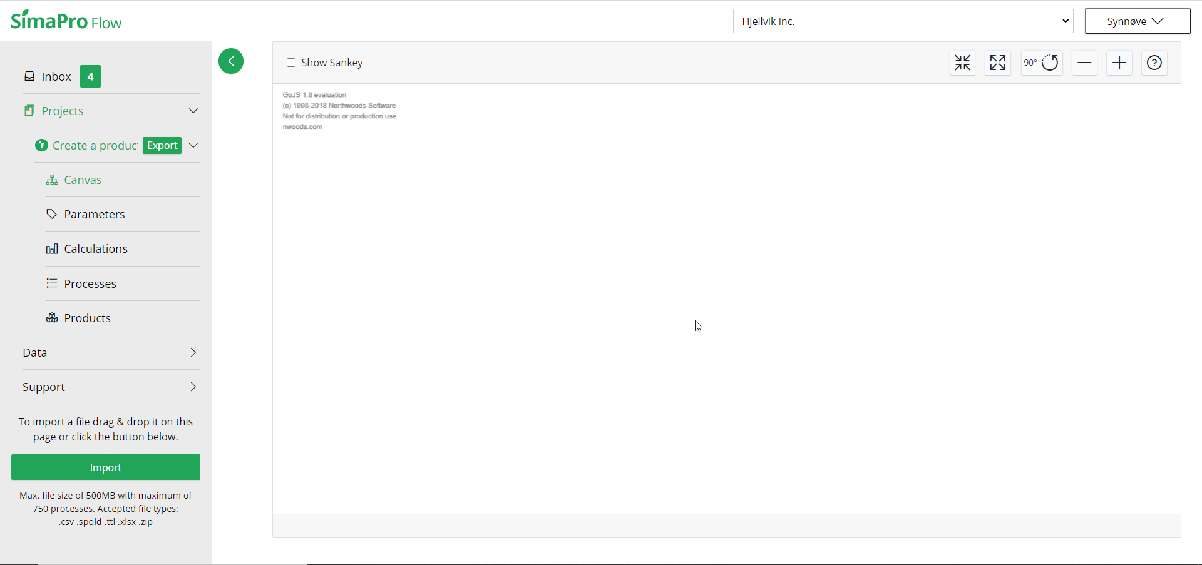Click the green project icon beside Create a product
Screen dimensions: 1202x565
(41, 145)
